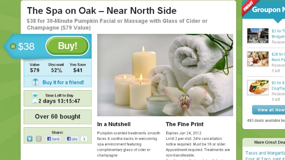Open the $26 Mani-Pedi deal link
This screenshot has width=285, height=160.
[x=278, y=57]
